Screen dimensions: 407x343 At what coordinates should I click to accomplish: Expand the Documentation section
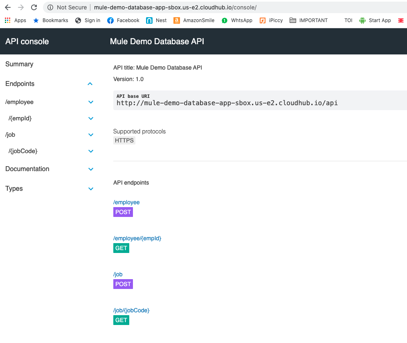point(91,169)
